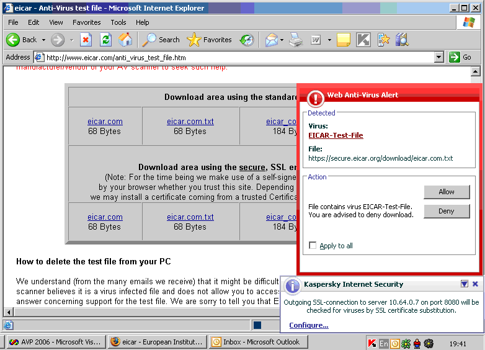Switch to Inbox Microsoft Outlook taskbar window
485x350 pixels.
pos(258,342)
